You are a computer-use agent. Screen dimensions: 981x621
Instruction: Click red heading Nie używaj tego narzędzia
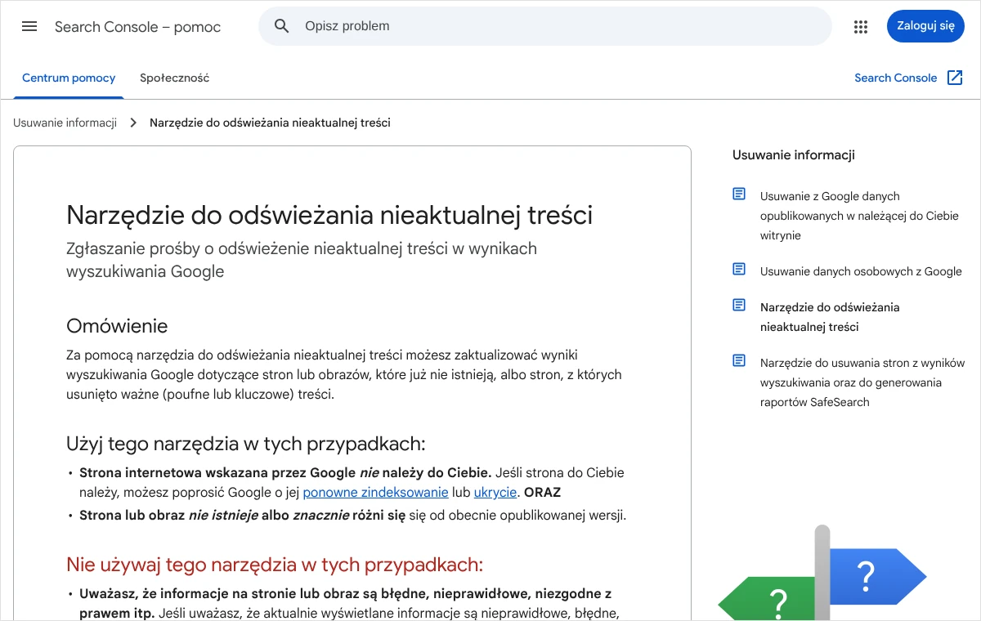coord(275,565)
